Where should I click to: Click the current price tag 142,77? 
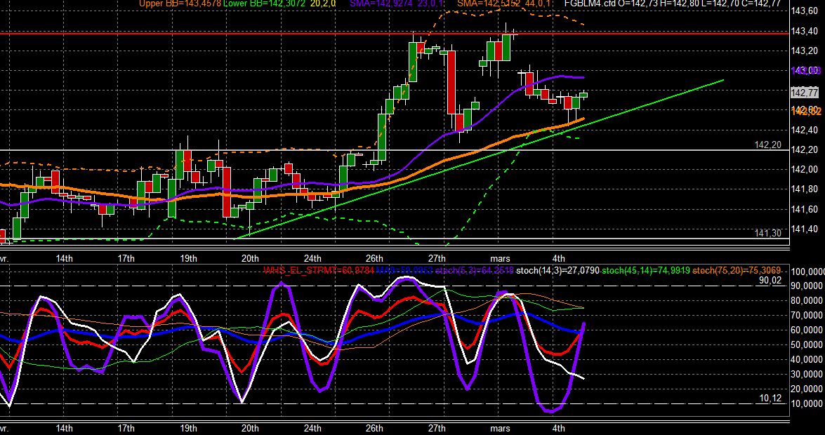tap(805, 93)
